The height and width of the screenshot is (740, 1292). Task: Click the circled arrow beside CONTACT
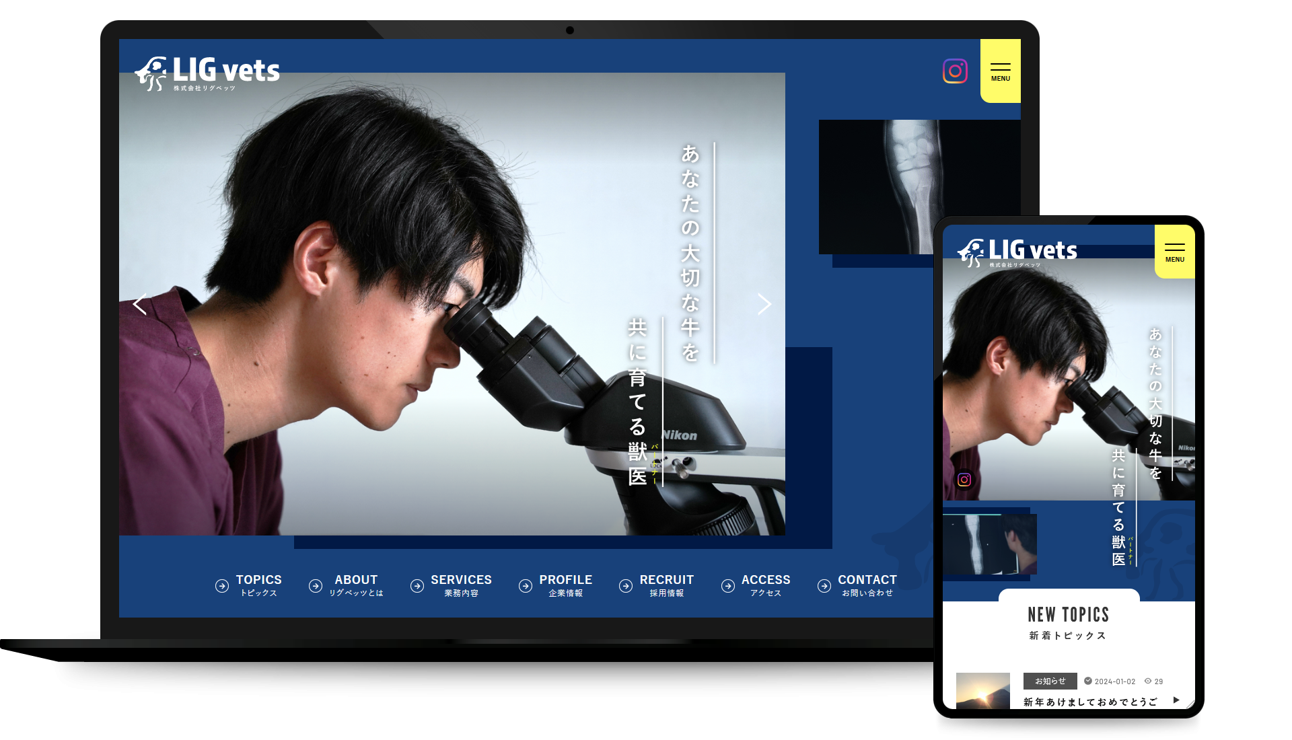824,586
